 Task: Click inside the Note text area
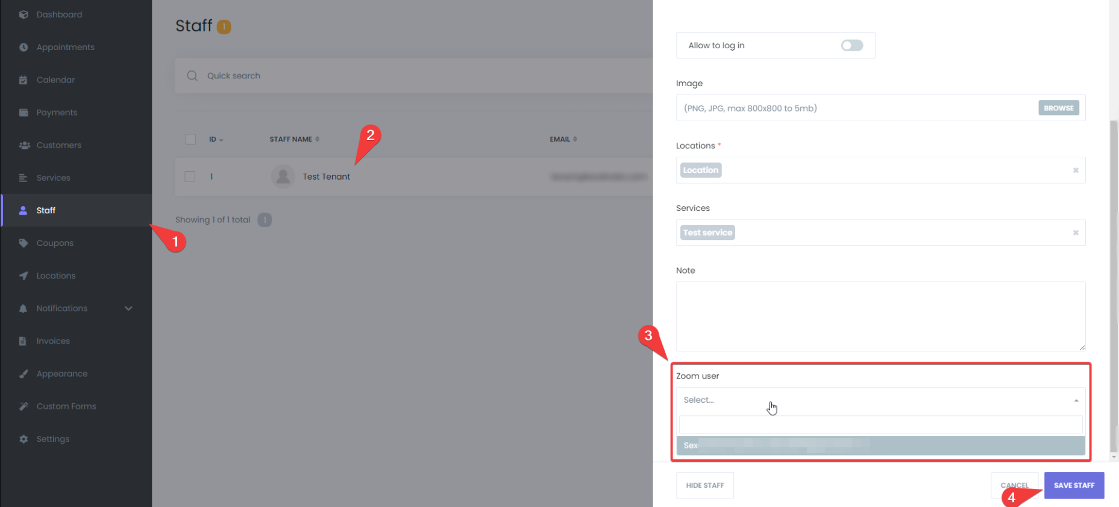pyautogui.click(x=880, y=316)
